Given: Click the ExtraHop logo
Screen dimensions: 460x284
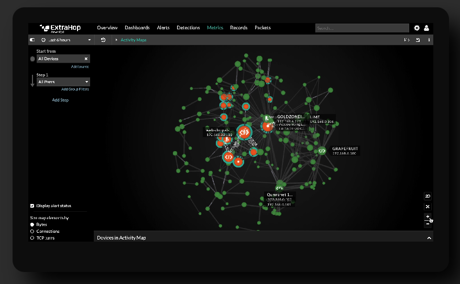Looking at the screenshot, I should tap(60, 28).
